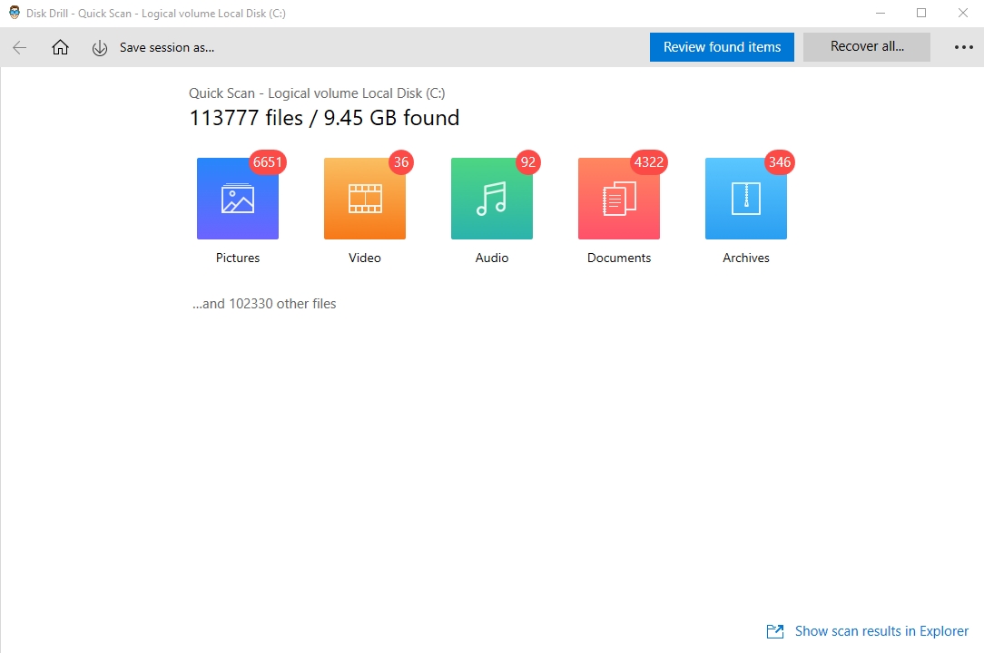The height and width of the screenshot is (653, 984).
Task: Click the save session download icon
Action: [100, 48]
